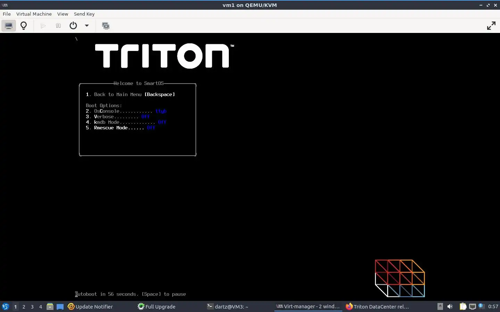Show the graphical console view
500x312 pixels.
pyautogui.click(x=9, y=26)
